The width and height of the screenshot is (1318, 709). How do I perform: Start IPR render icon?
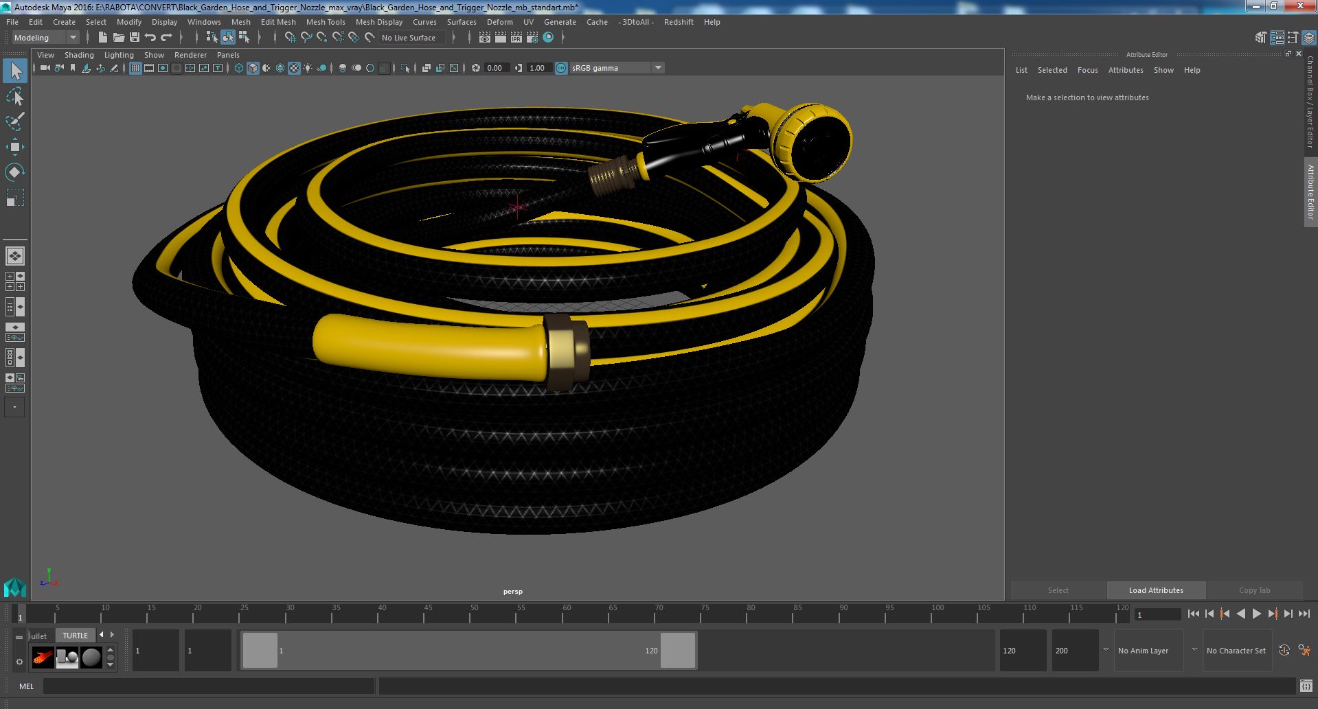pos(516,38)
